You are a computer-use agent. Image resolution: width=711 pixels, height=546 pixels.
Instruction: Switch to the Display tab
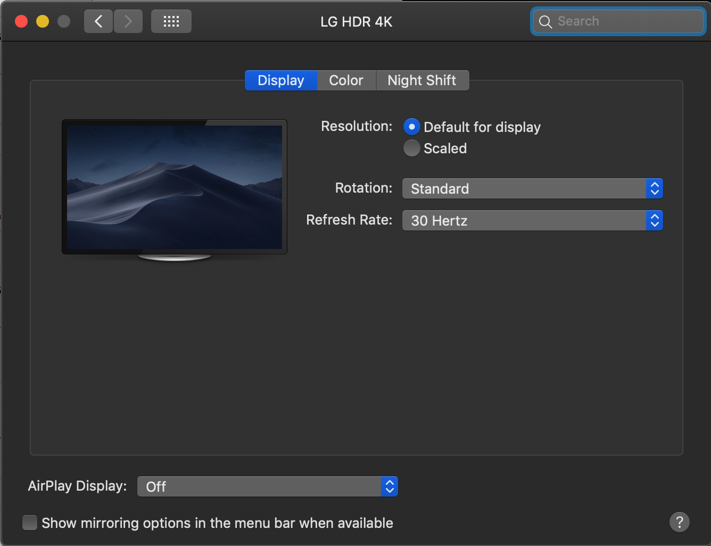(x=281, y=80)
